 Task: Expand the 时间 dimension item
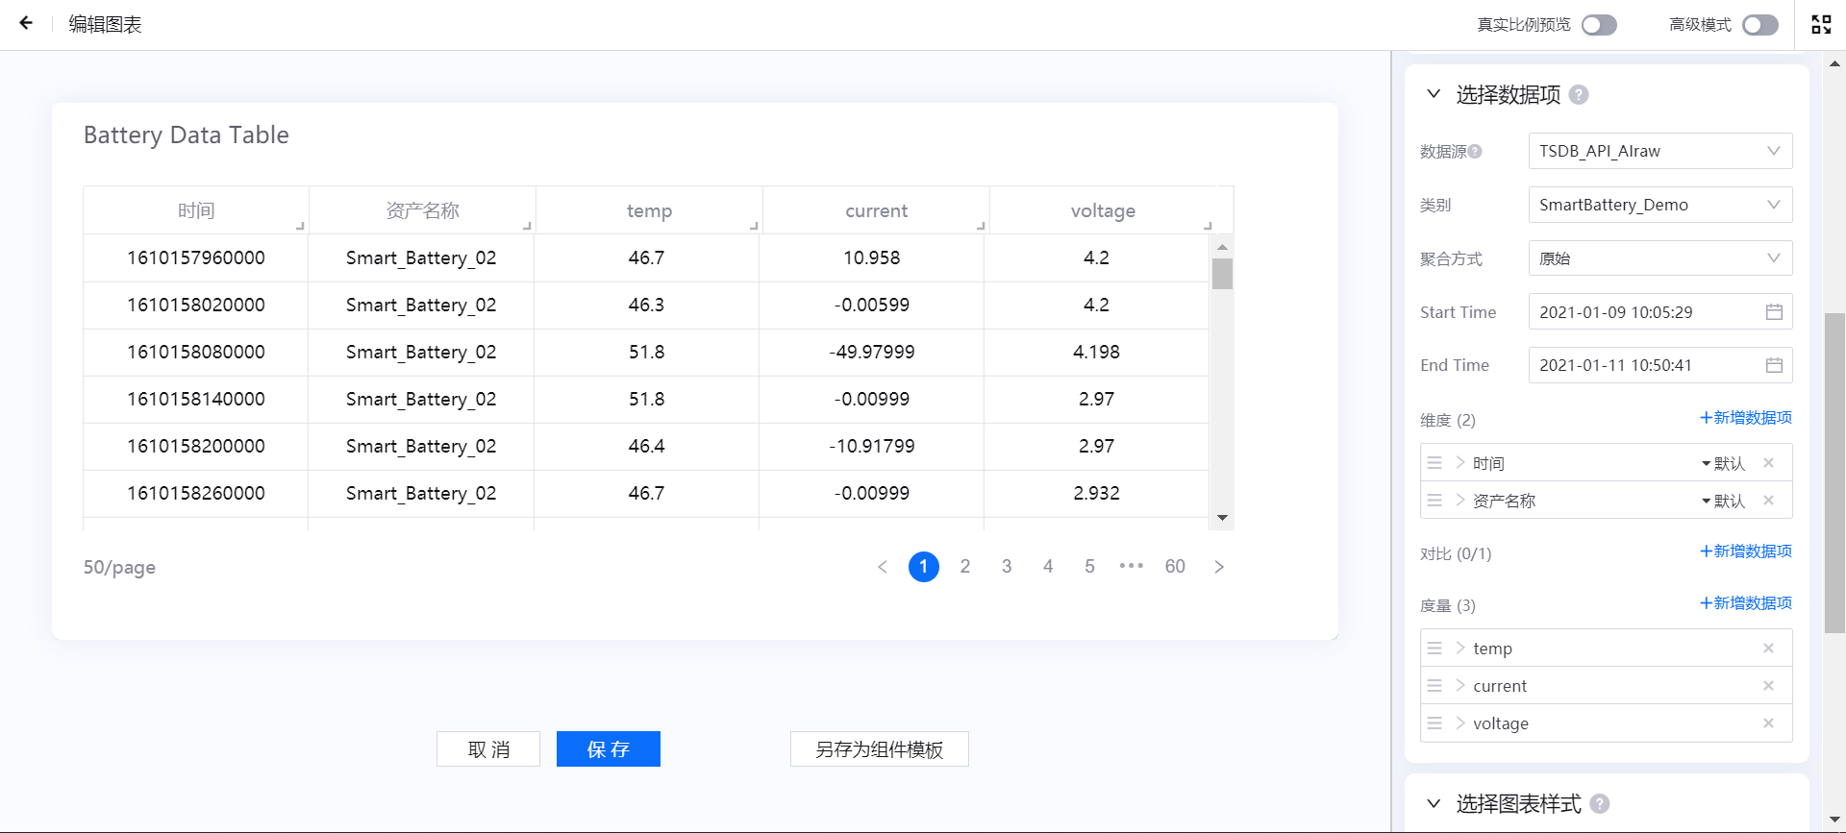point(1460,463)
